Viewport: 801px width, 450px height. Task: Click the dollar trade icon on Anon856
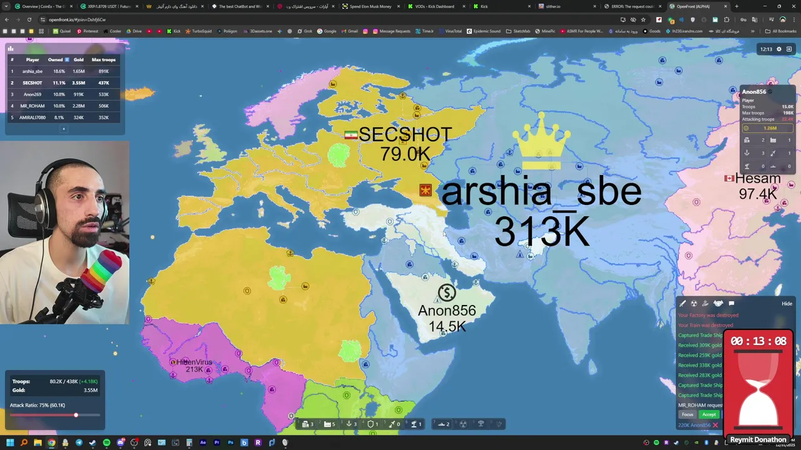pyautogui.click(x=447, y=292)
